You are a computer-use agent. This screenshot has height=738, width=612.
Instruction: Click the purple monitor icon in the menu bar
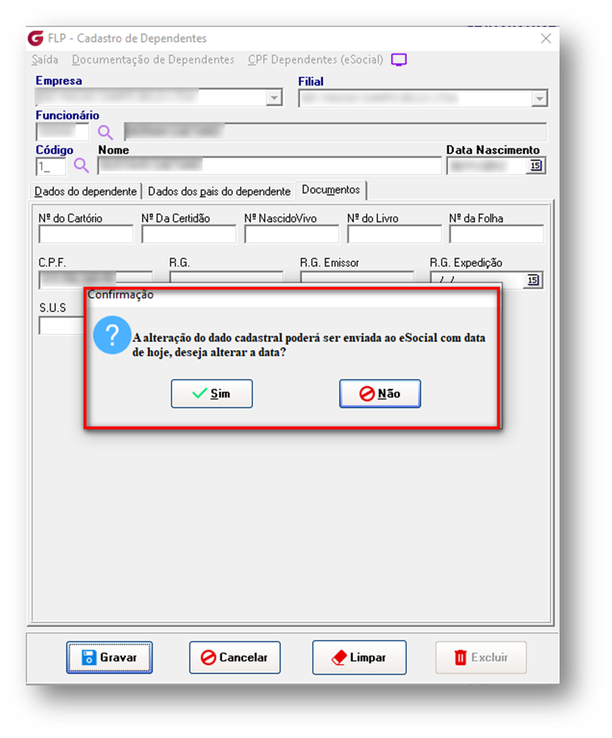coord(399,60)
